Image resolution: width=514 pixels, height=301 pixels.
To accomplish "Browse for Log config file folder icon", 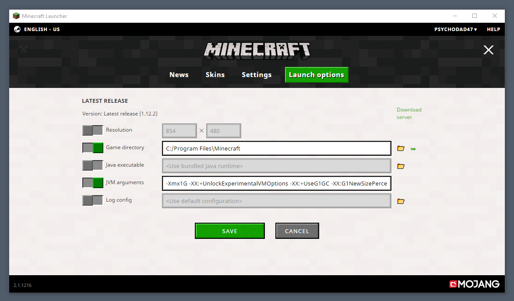I will tap(401, 201).
